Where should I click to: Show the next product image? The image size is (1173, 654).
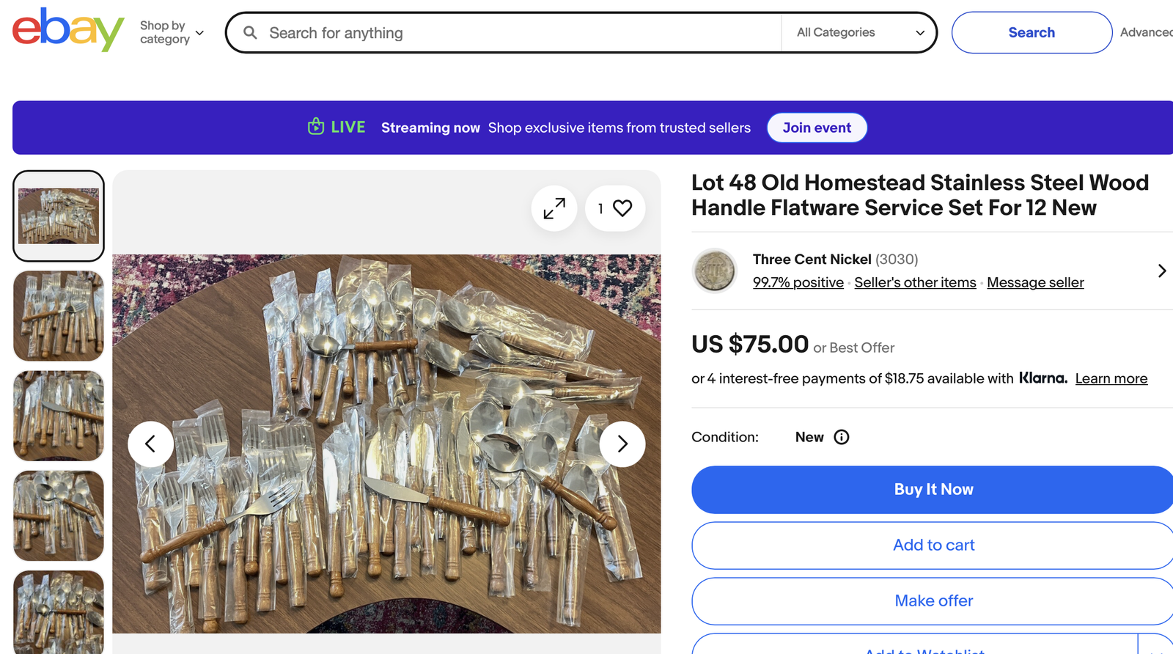(x=622, y=444)
